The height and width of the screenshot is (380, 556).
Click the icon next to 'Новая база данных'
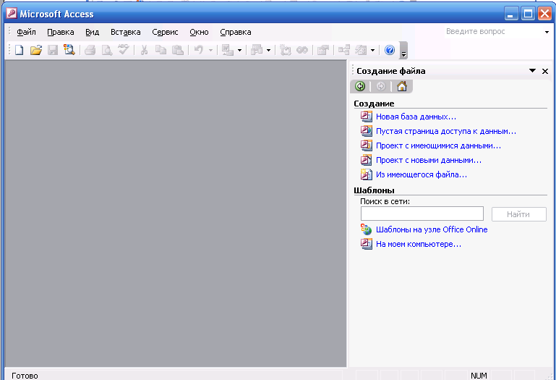(367, 117)
